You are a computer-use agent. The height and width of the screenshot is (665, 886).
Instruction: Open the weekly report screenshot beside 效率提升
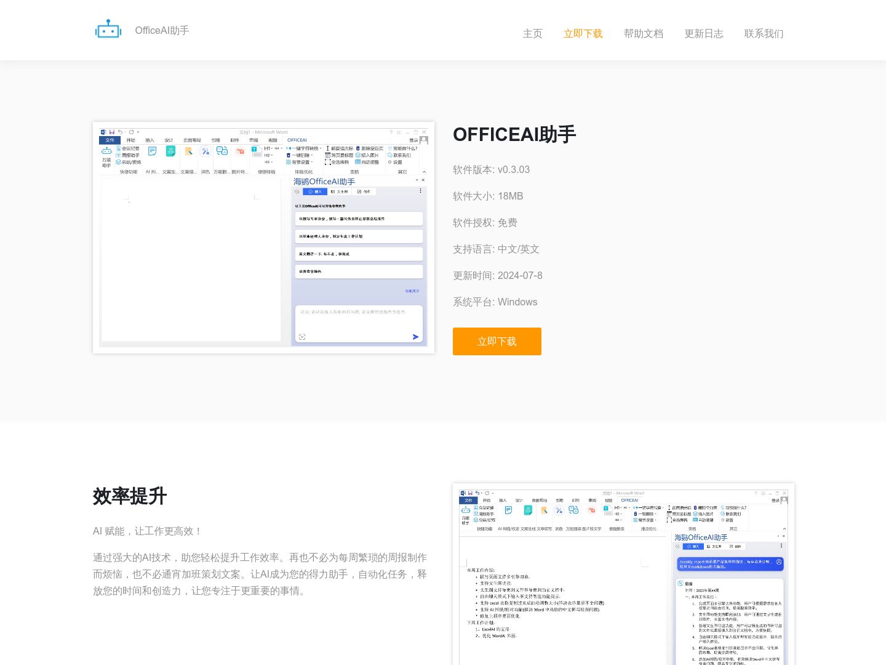tap(623, 574)
